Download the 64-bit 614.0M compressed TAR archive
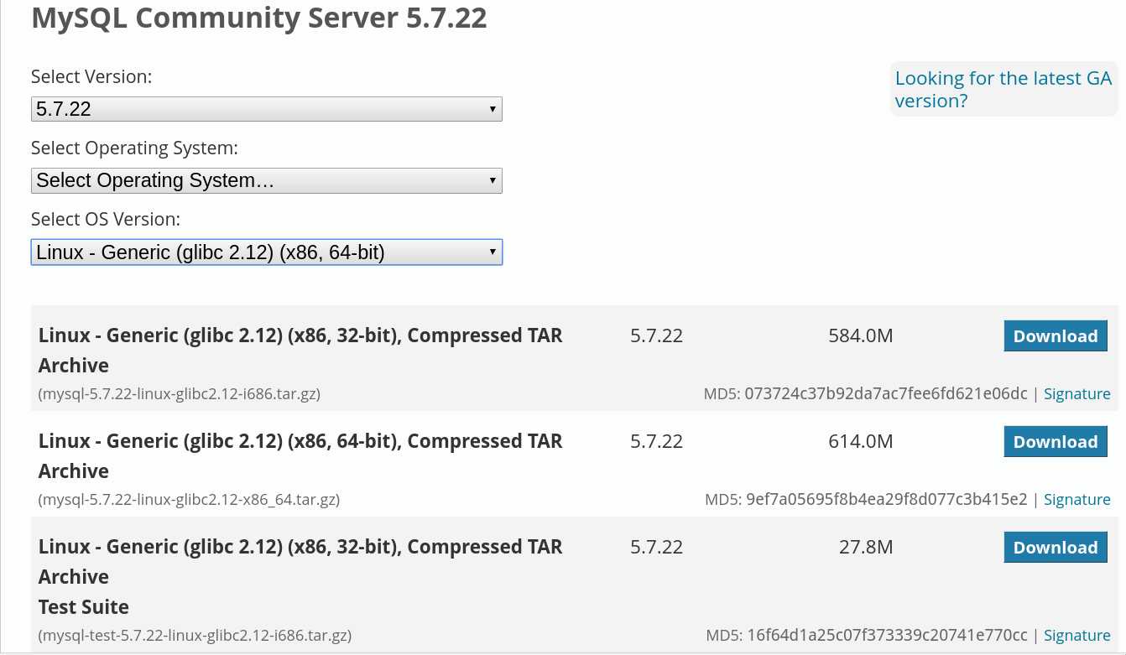 (x=1056, y=441)
